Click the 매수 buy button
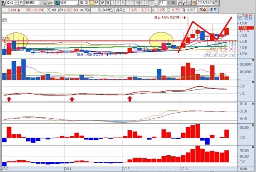 (203, 10)
